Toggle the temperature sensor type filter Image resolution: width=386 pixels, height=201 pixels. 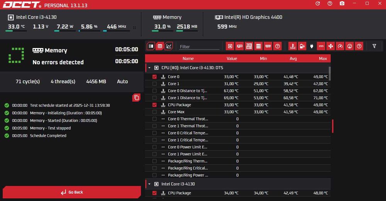point(293,46)
